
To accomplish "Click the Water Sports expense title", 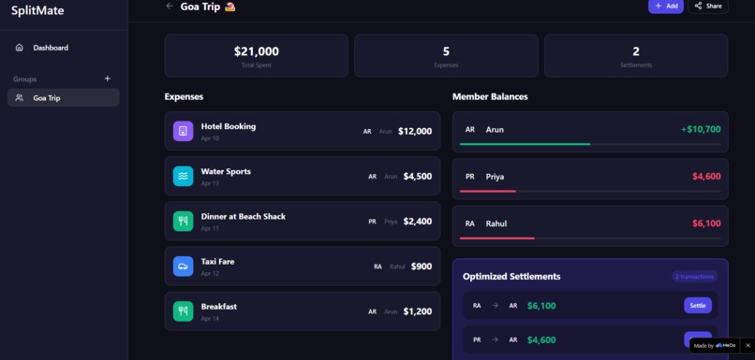I will pos(226,172).
